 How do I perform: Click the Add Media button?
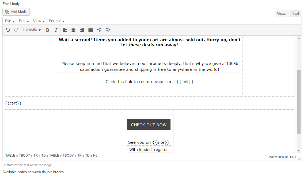pos(16,12)
